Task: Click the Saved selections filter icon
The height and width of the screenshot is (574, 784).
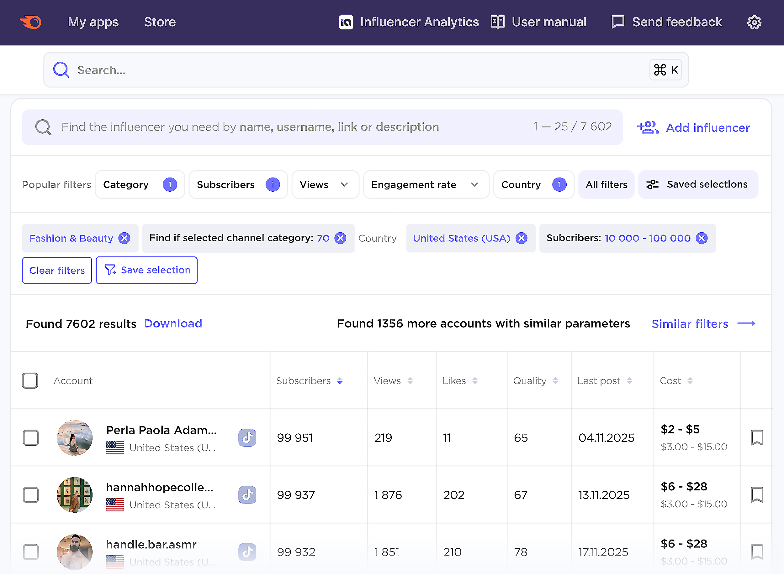Action: (x=653, y=184)
